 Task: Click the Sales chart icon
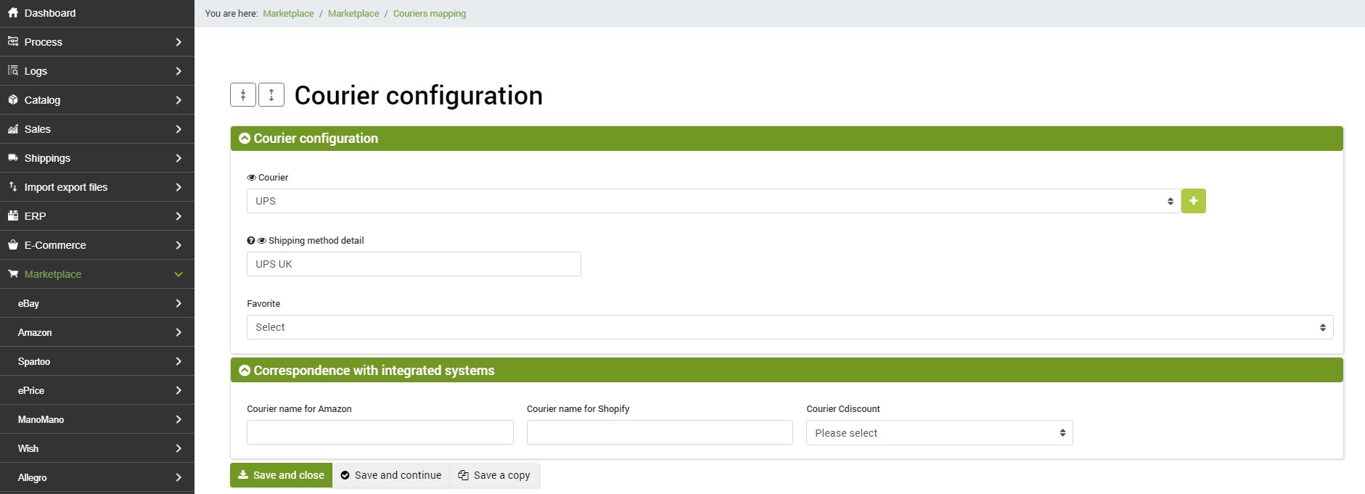click(13, 128)
